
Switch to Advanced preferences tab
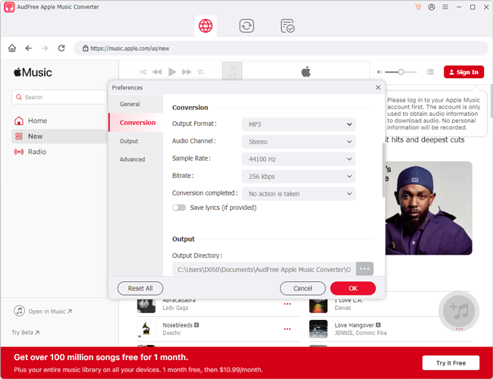(x=136, y=159)
